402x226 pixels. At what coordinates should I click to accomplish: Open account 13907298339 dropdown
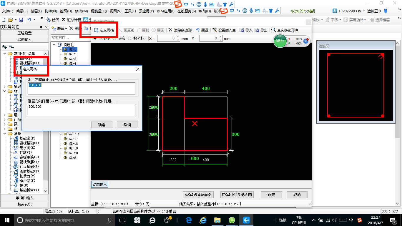pos(363,11)
